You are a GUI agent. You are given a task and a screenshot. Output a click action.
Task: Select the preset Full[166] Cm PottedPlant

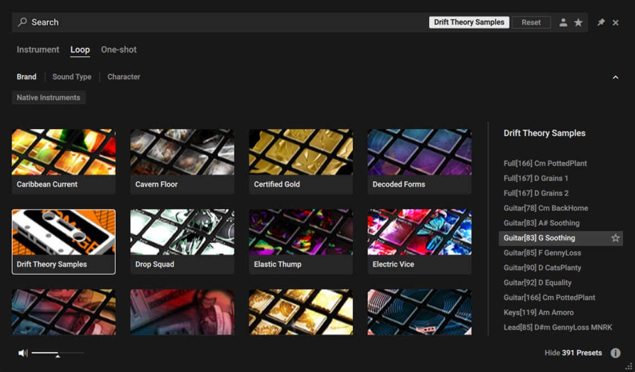coord(545,163)
